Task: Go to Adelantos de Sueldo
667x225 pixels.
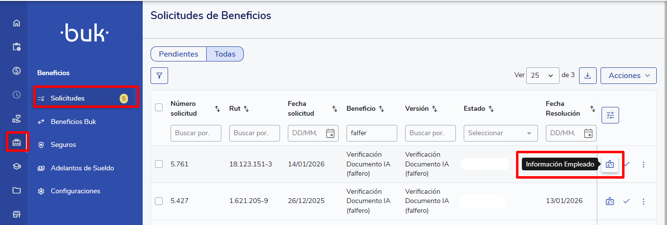Action: tap(82, 168)
